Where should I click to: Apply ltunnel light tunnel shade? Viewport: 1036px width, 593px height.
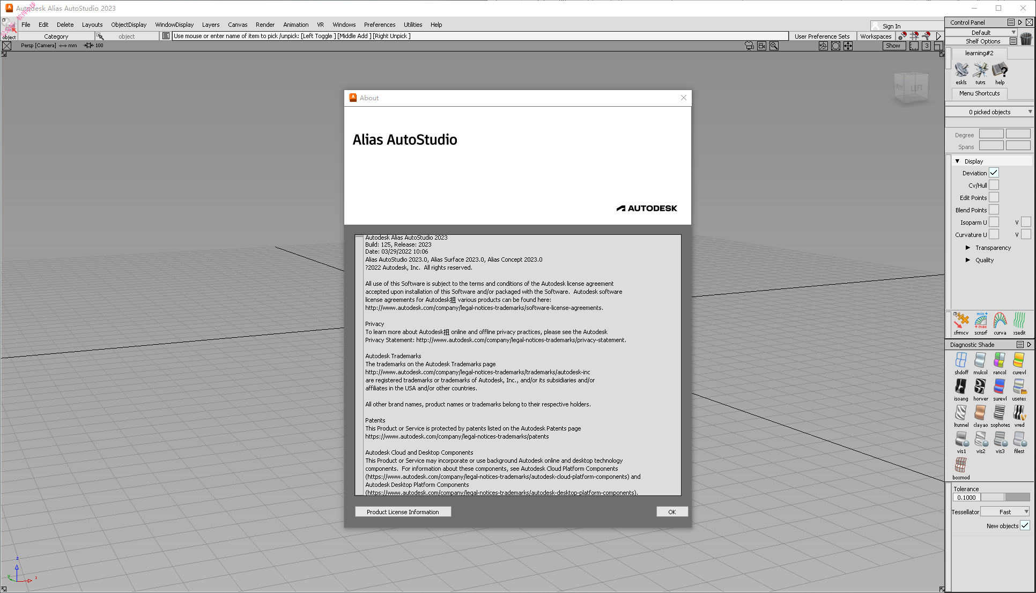click(961, 416)
